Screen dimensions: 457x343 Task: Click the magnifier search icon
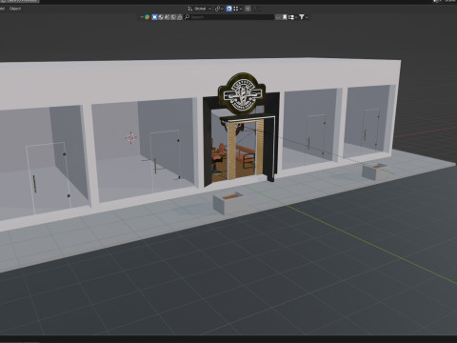pos(187,17)
